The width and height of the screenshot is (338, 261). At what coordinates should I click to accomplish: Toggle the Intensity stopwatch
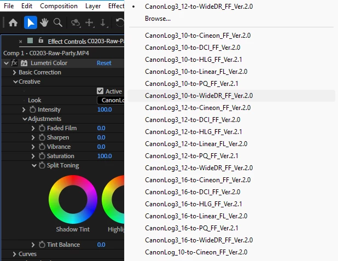click(x=33, y=109)
